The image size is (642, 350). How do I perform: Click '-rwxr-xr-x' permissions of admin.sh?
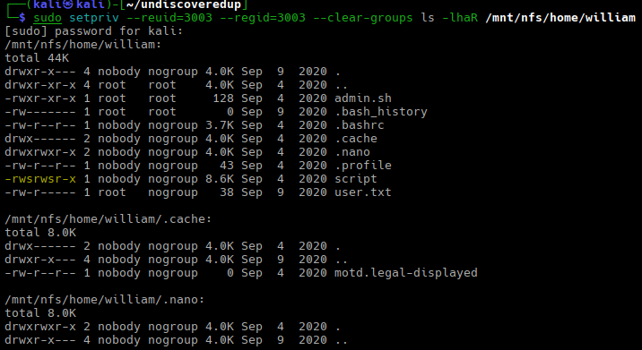(x=40, y=98)
